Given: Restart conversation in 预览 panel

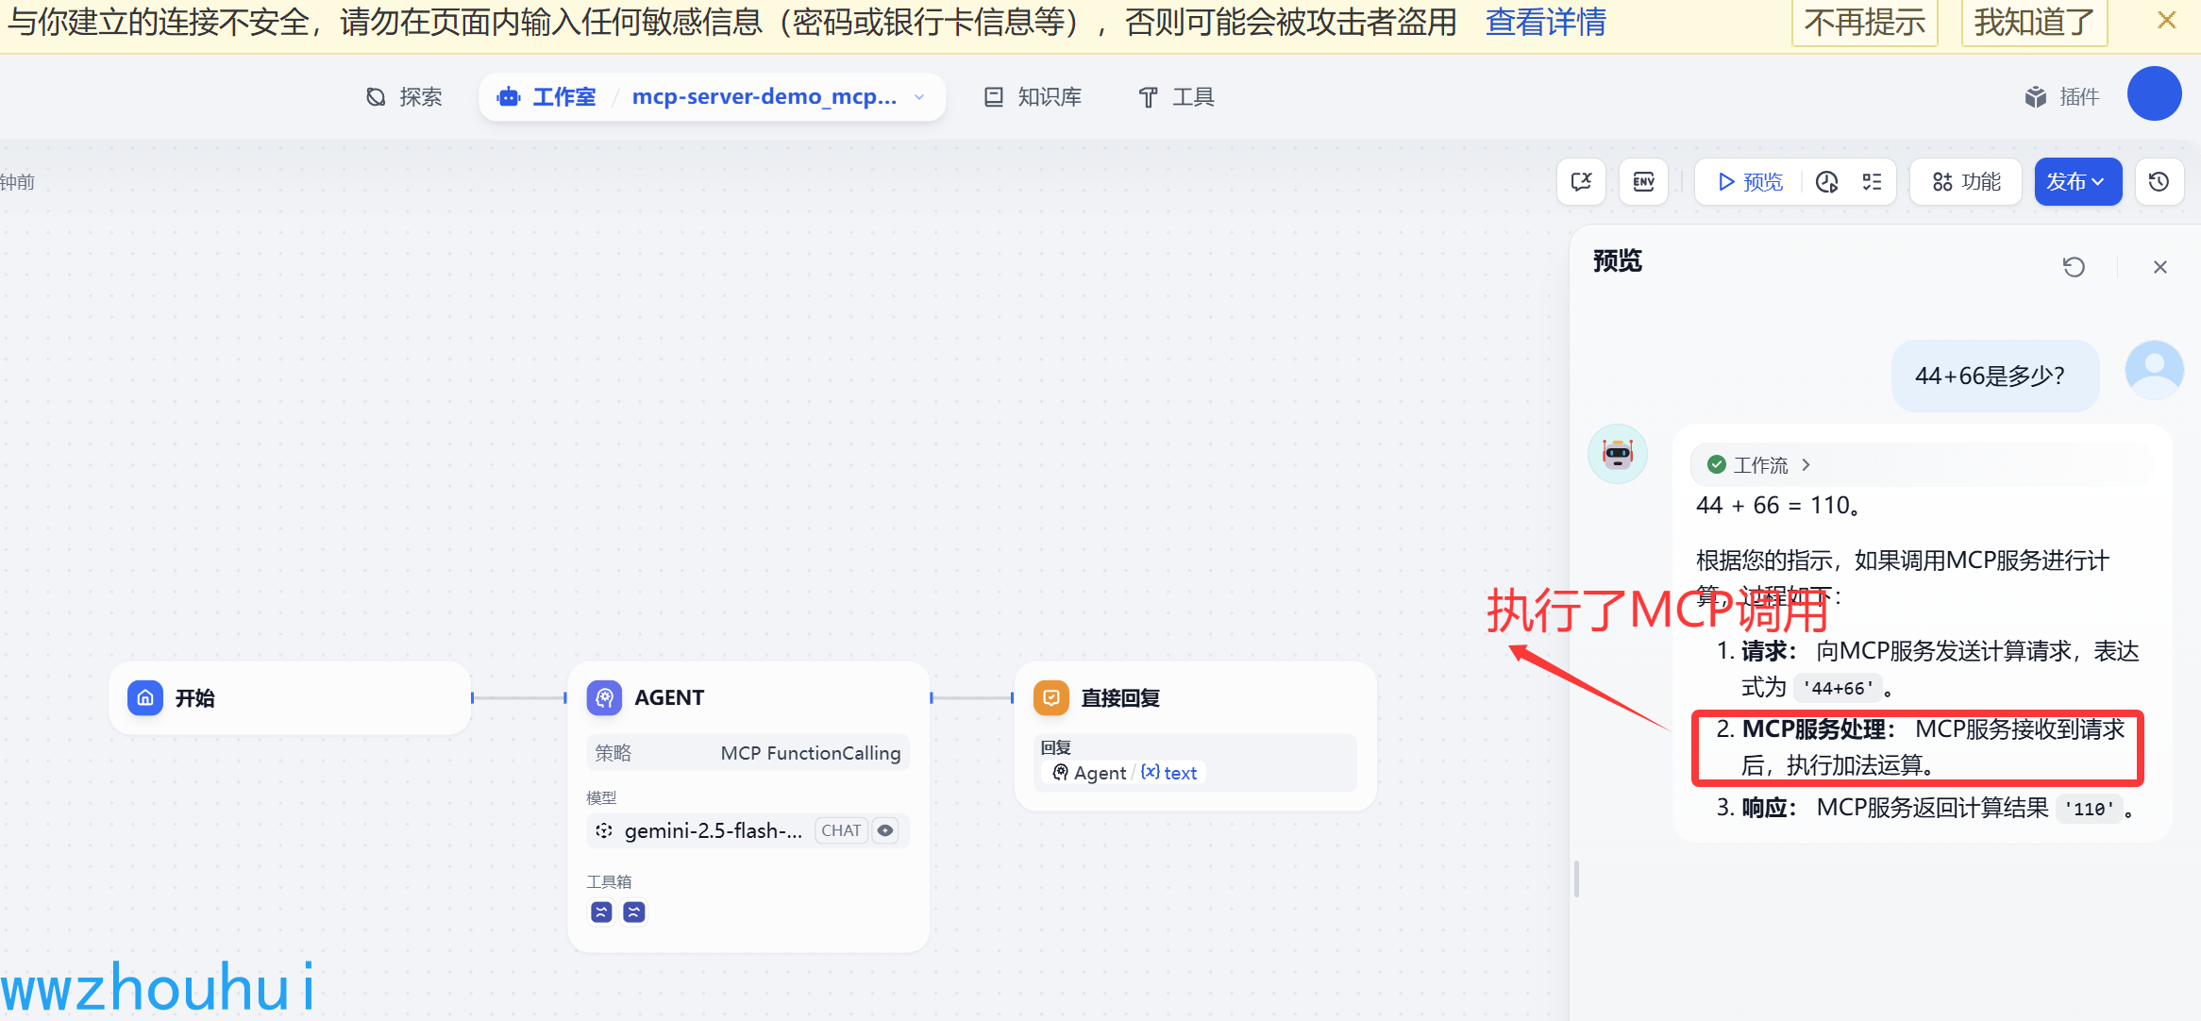Looking at the screenshot, I should [2073, 267].
